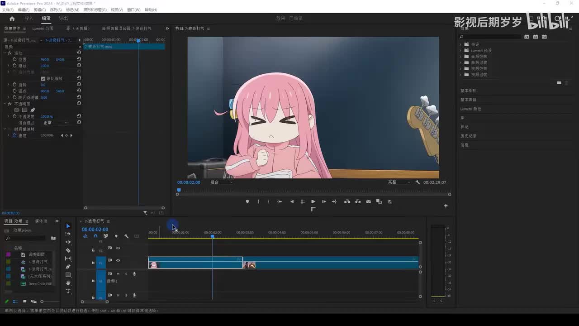Expand 预设 presets folder in effects
The height and width of the screenshot is (326, 579).
pyautogui.click(x=460, y=44)
